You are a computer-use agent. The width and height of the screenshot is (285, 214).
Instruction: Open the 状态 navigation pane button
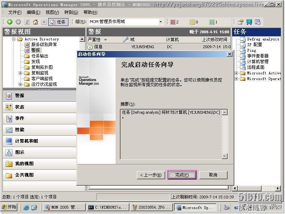[40, 107]
